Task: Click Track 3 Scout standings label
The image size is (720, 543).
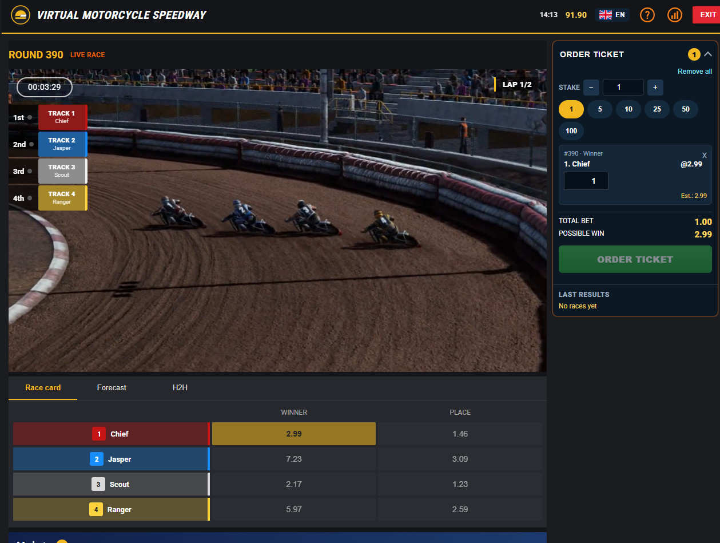Action: click(x=62, y=171)
